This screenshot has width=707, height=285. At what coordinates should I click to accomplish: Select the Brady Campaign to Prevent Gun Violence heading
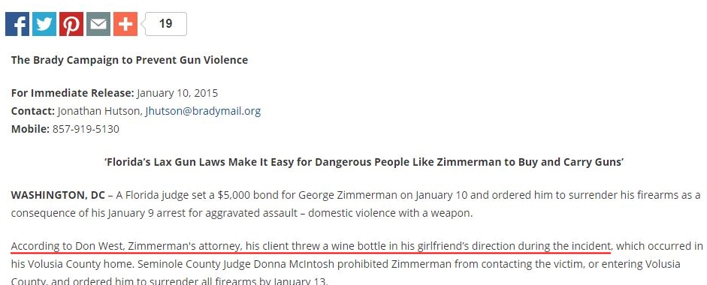tap(129, 60)
